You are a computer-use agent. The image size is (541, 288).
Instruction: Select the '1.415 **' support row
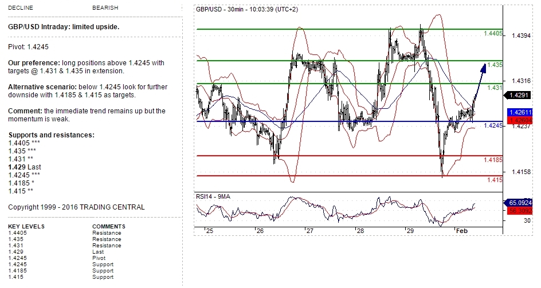[x=21, y=191]
